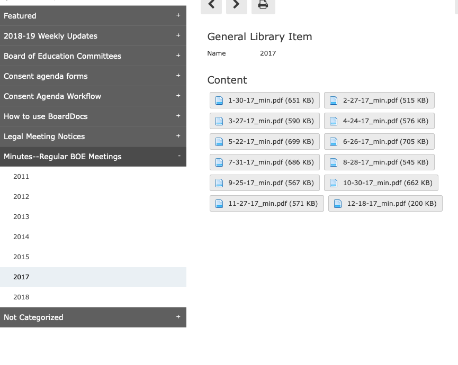
Task: Expand Legal Meeting Notices plus sign
Action: [x=178, y=136]
